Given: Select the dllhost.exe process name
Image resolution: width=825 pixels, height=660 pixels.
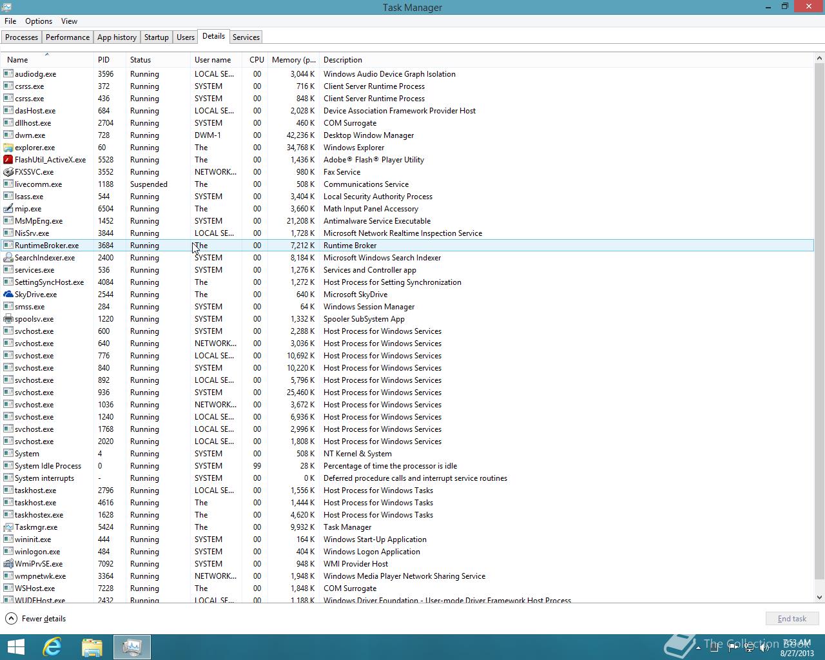Looking at the screenshot, I should pyautogui.click(x=33, y=123).
